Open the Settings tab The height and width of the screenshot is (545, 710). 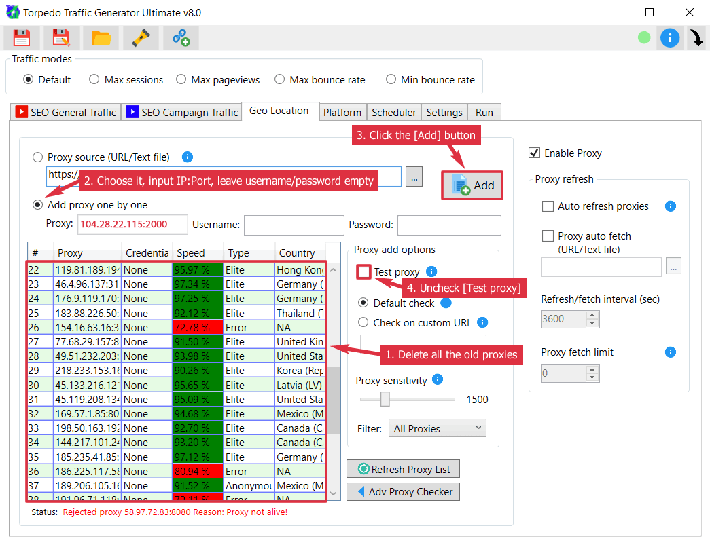tap(444, 112)
